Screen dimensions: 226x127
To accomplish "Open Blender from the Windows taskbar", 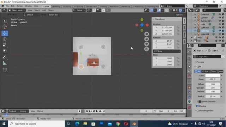I will pos(134,124).
